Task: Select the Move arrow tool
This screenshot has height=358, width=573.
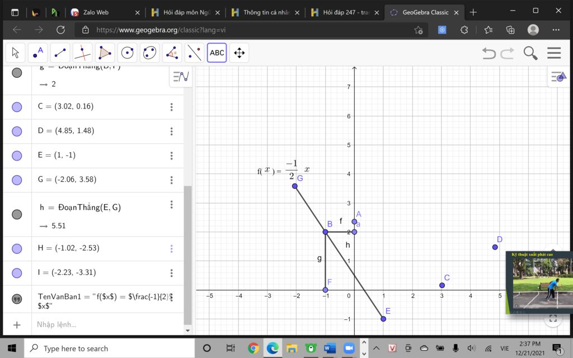Action: click(x=15, y=53)
